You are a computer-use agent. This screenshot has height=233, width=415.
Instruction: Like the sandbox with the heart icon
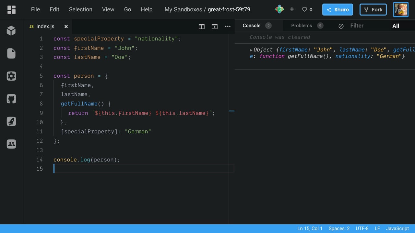point(304,10)
